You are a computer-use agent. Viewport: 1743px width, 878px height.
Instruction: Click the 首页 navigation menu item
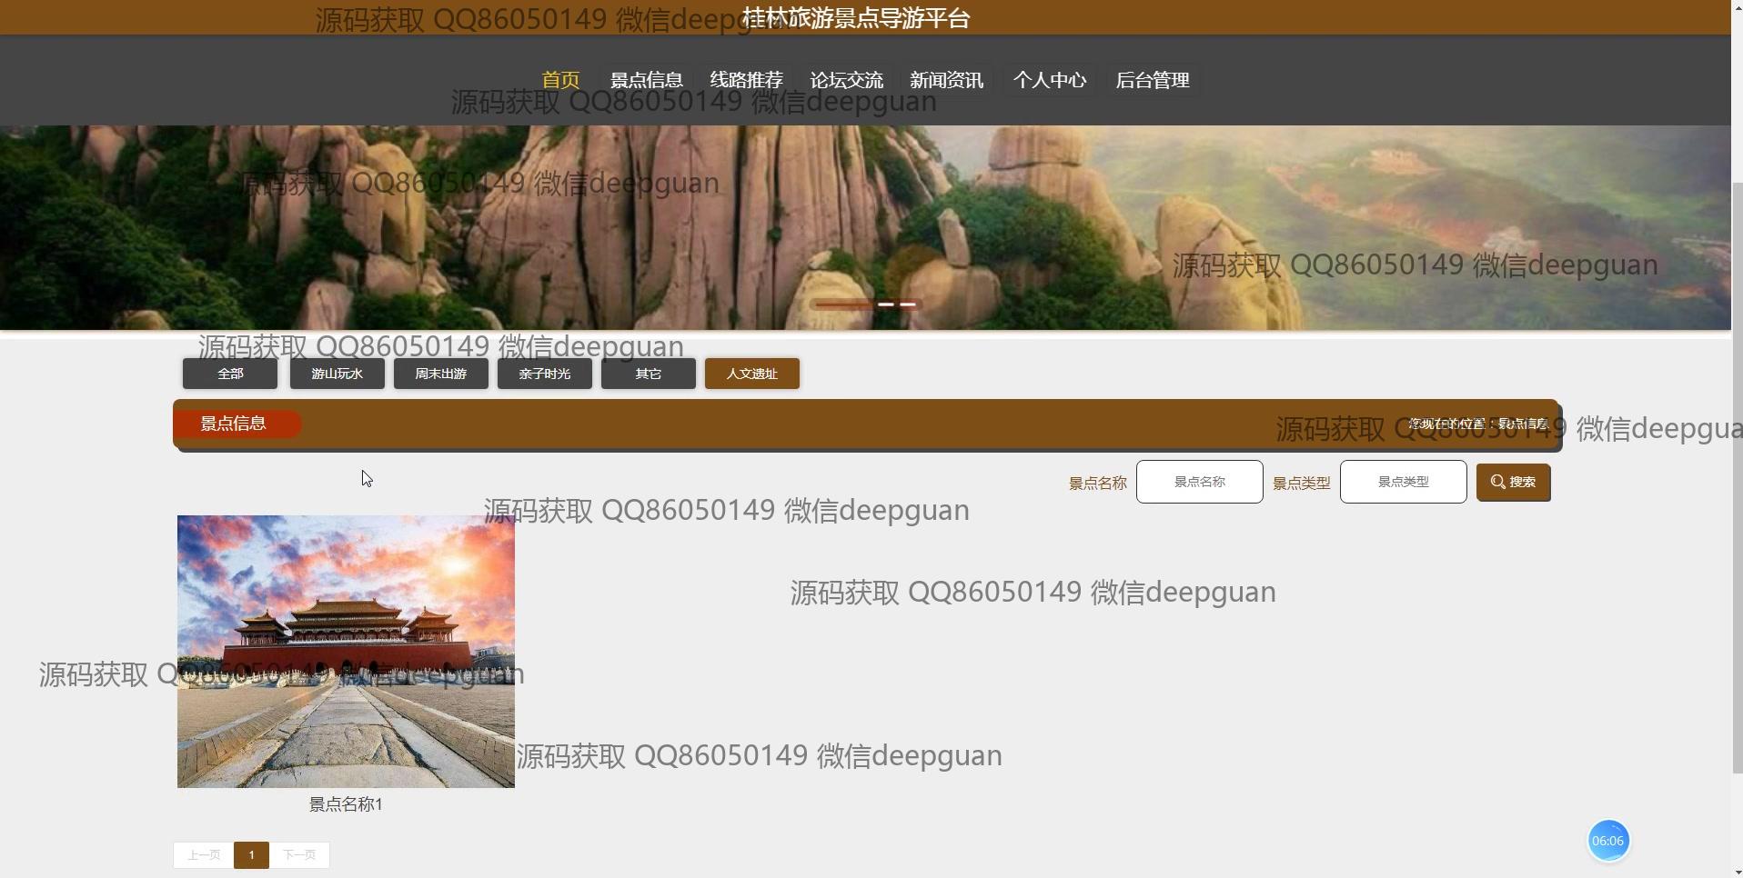pyautogui.click(x=560, y=80)
